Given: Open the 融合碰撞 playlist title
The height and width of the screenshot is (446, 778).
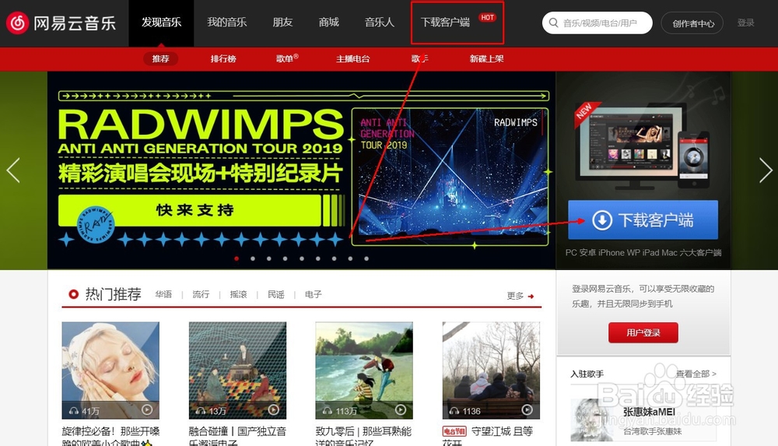Looking at the screenshot, I should pos(237,436).
